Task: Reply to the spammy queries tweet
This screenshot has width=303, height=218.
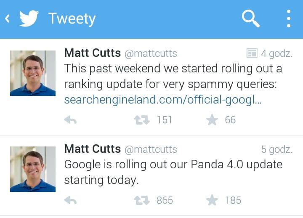Action: (70, 120)
